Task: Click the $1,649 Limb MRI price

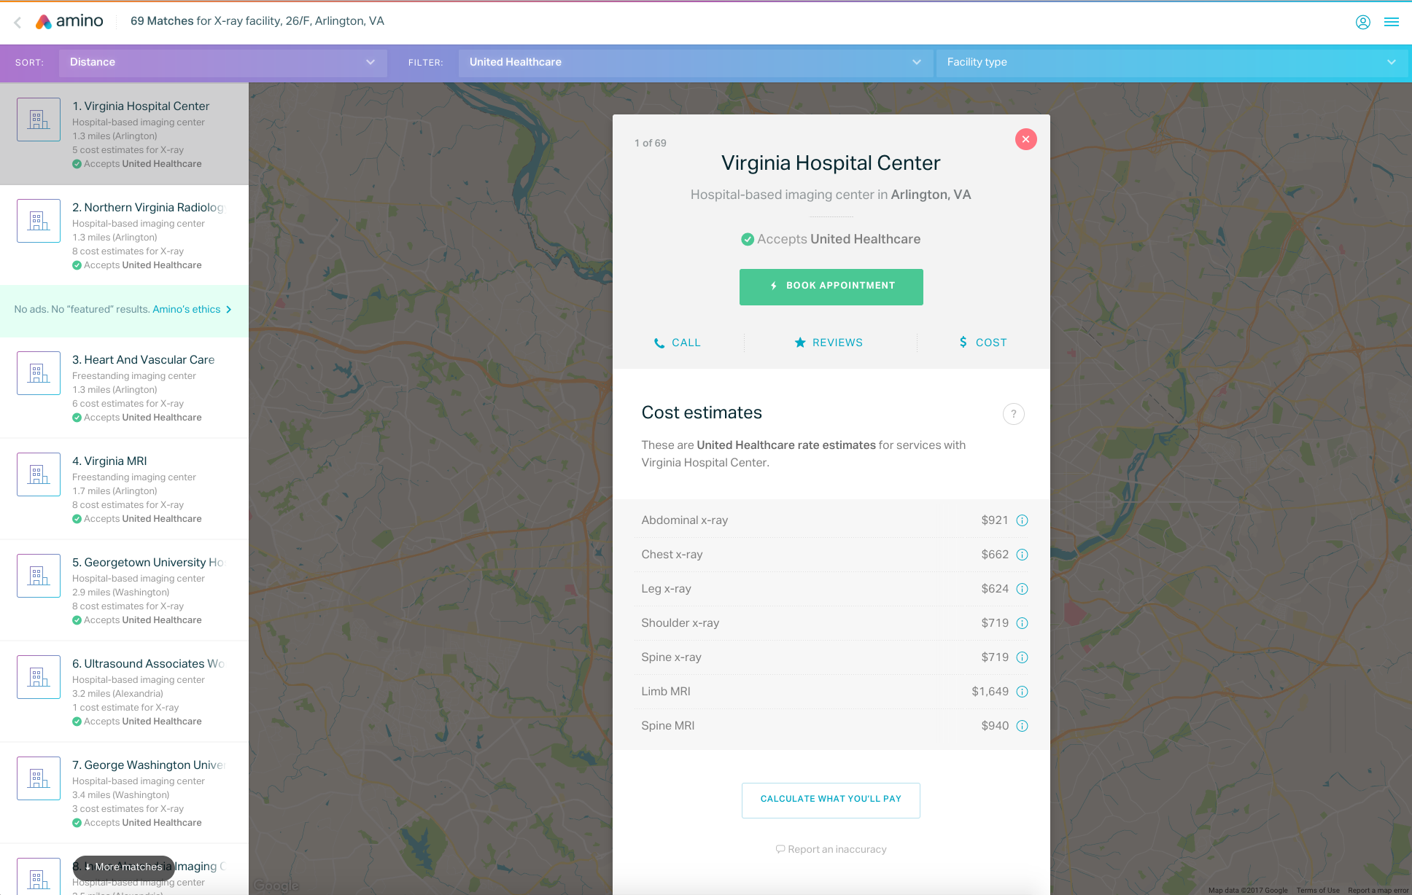Action: 990,692
